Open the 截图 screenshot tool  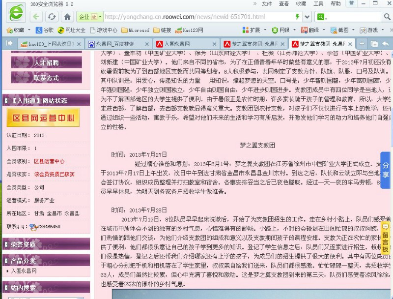click(x=343, y=30)
